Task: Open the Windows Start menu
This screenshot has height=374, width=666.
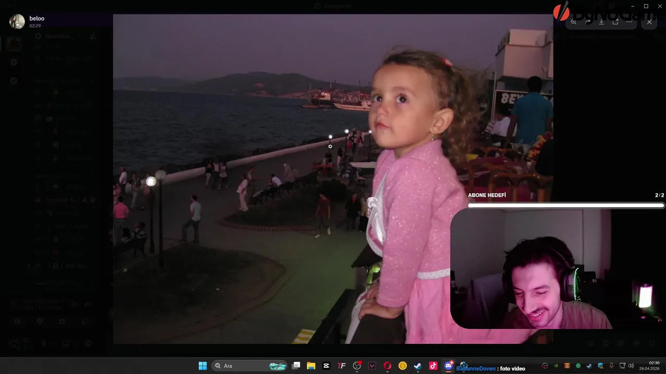Action: point(203,366)
